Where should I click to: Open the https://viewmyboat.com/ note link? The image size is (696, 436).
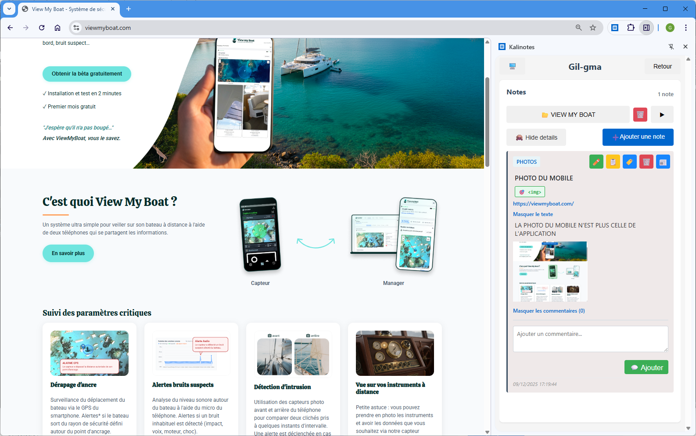click(543, 204)
